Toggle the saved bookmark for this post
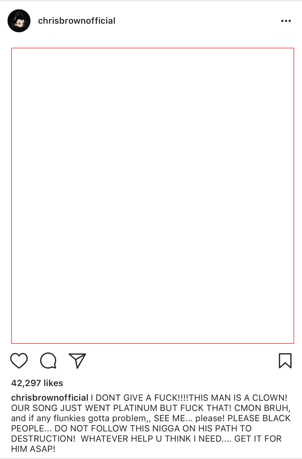This screenshot has width=302, height=459. click(285, 361)
